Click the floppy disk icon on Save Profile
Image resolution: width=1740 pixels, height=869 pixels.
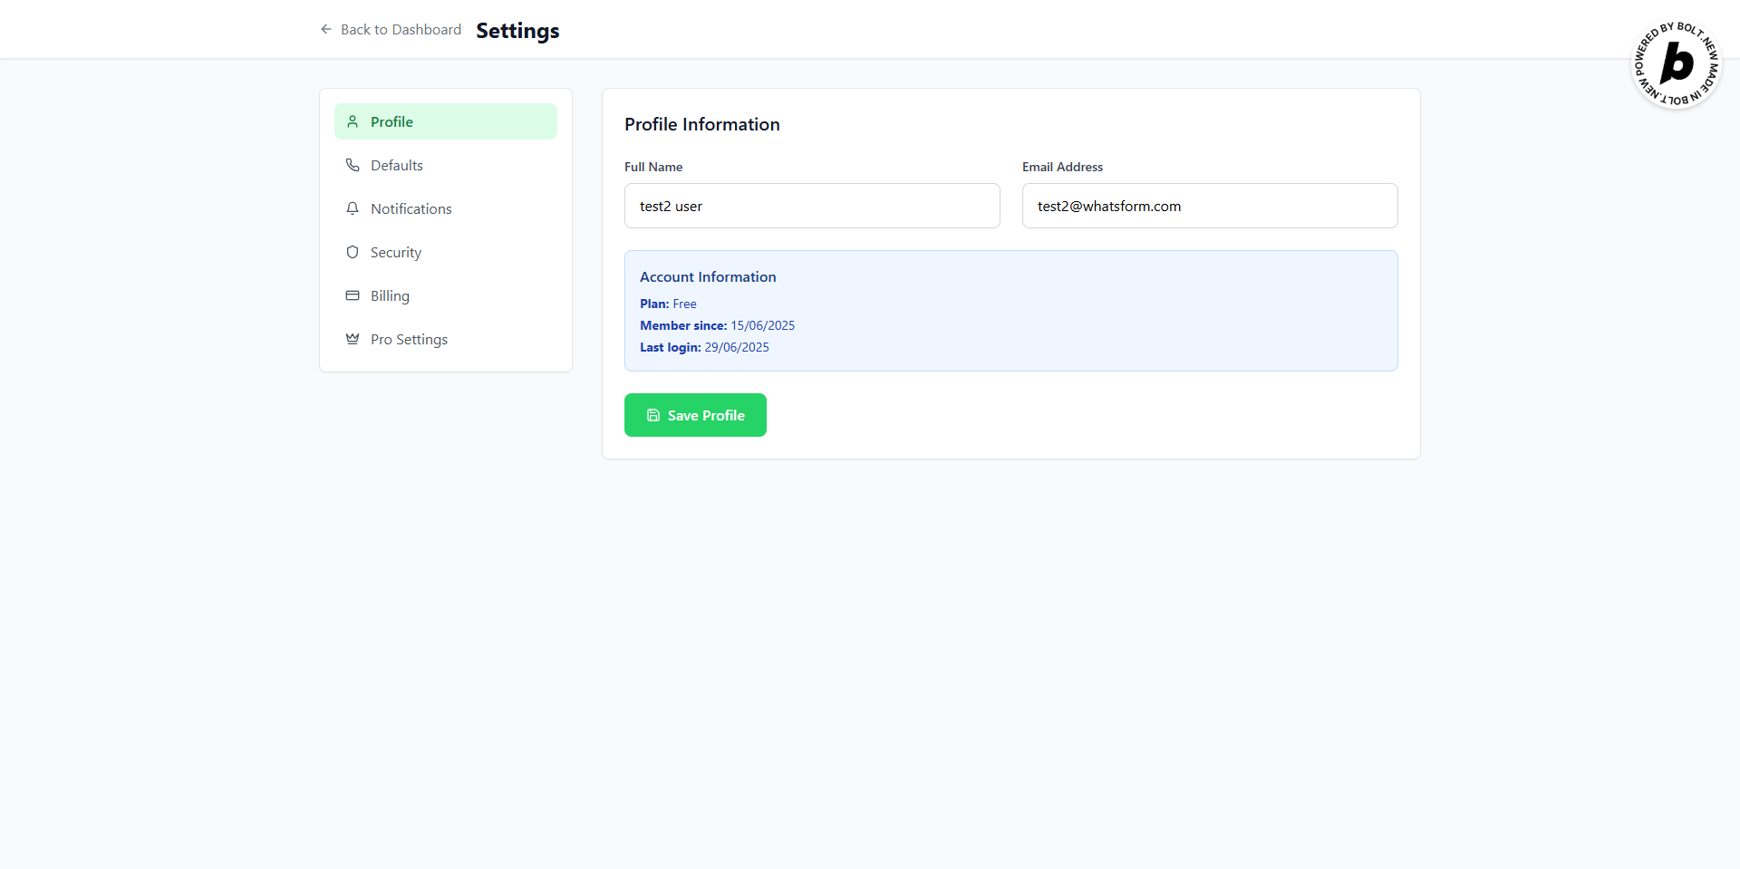point(653,415)
